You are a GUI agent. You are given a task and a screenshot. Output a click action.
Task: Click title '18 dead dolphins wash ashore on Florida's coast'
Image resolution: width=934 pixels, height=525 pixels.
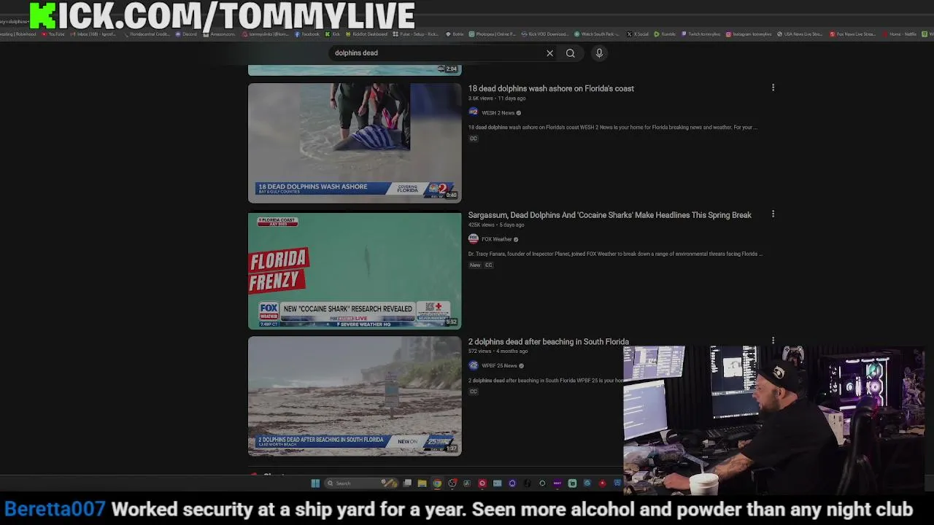(551, 88)
